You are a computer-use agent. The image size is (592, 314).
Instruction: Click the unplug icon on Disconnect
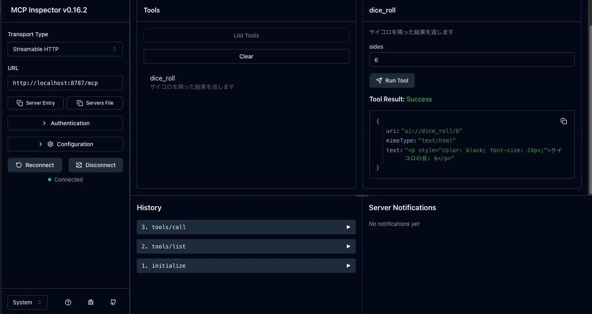click(79, 165)
